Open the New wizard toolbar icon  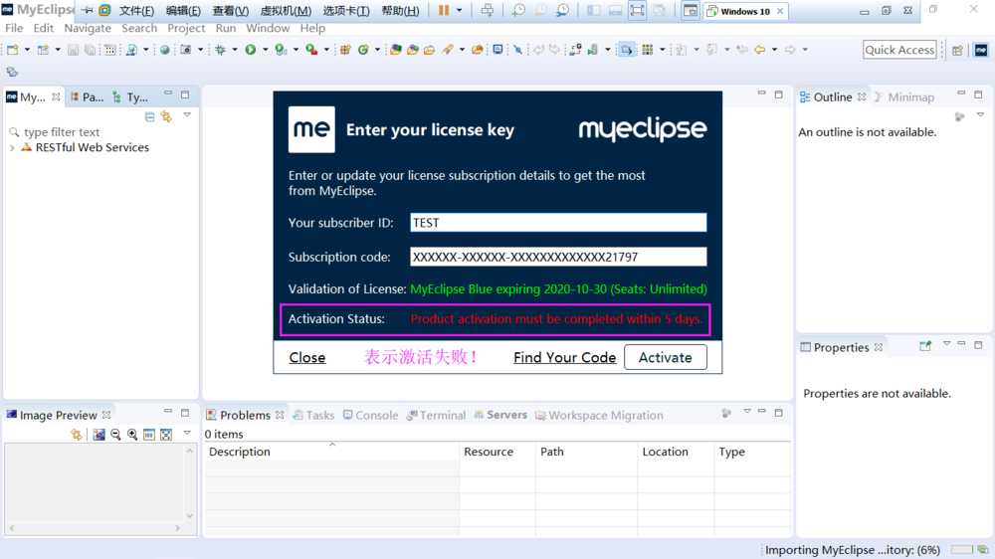[x=13, y=50]
